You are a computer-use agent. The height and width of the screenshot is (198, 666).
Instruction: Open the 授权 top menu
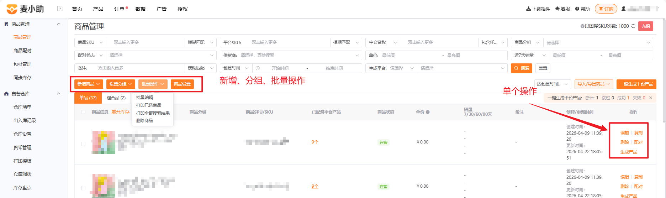click(x=183, y=9)
